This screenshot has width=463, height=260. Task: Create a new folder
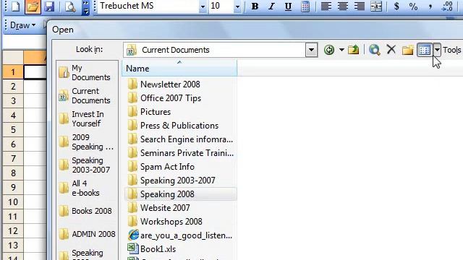[x=407, y=50]
